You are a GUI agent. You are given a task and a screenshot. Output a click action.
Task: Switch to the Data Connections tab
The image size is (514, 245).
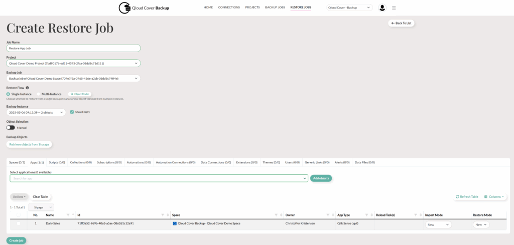(215, 162)
